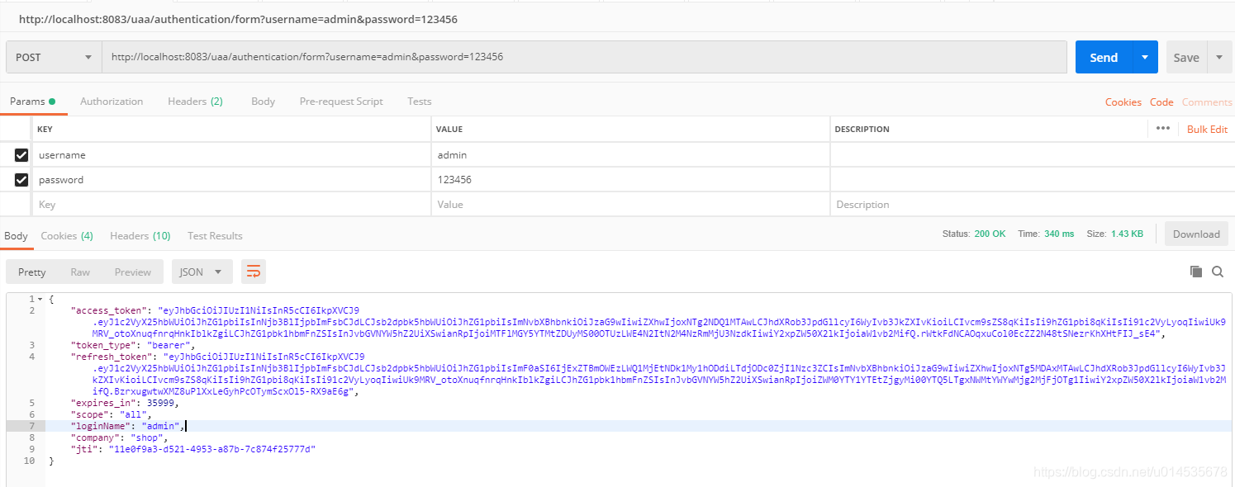Switch to the Test Results tab
This screenshot has width=1235, height=487.
214,235
